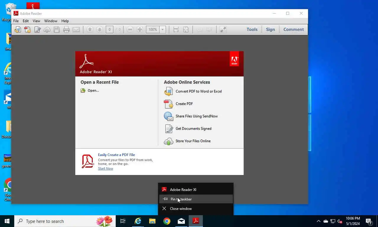Click the Fit width scrolling toolbar icon
Screen dimensions: 378x227
(176, 30)
